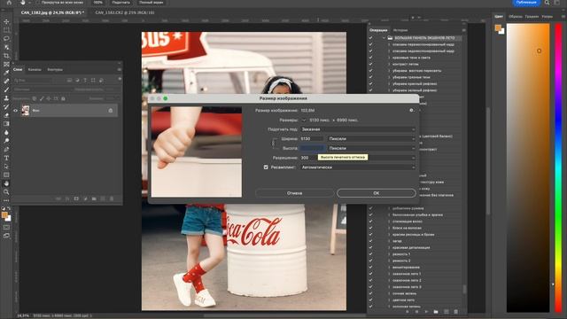The image size is (567, 319).
Task: Open the height units Пиксели dropdown
Action: coord(371,148)
